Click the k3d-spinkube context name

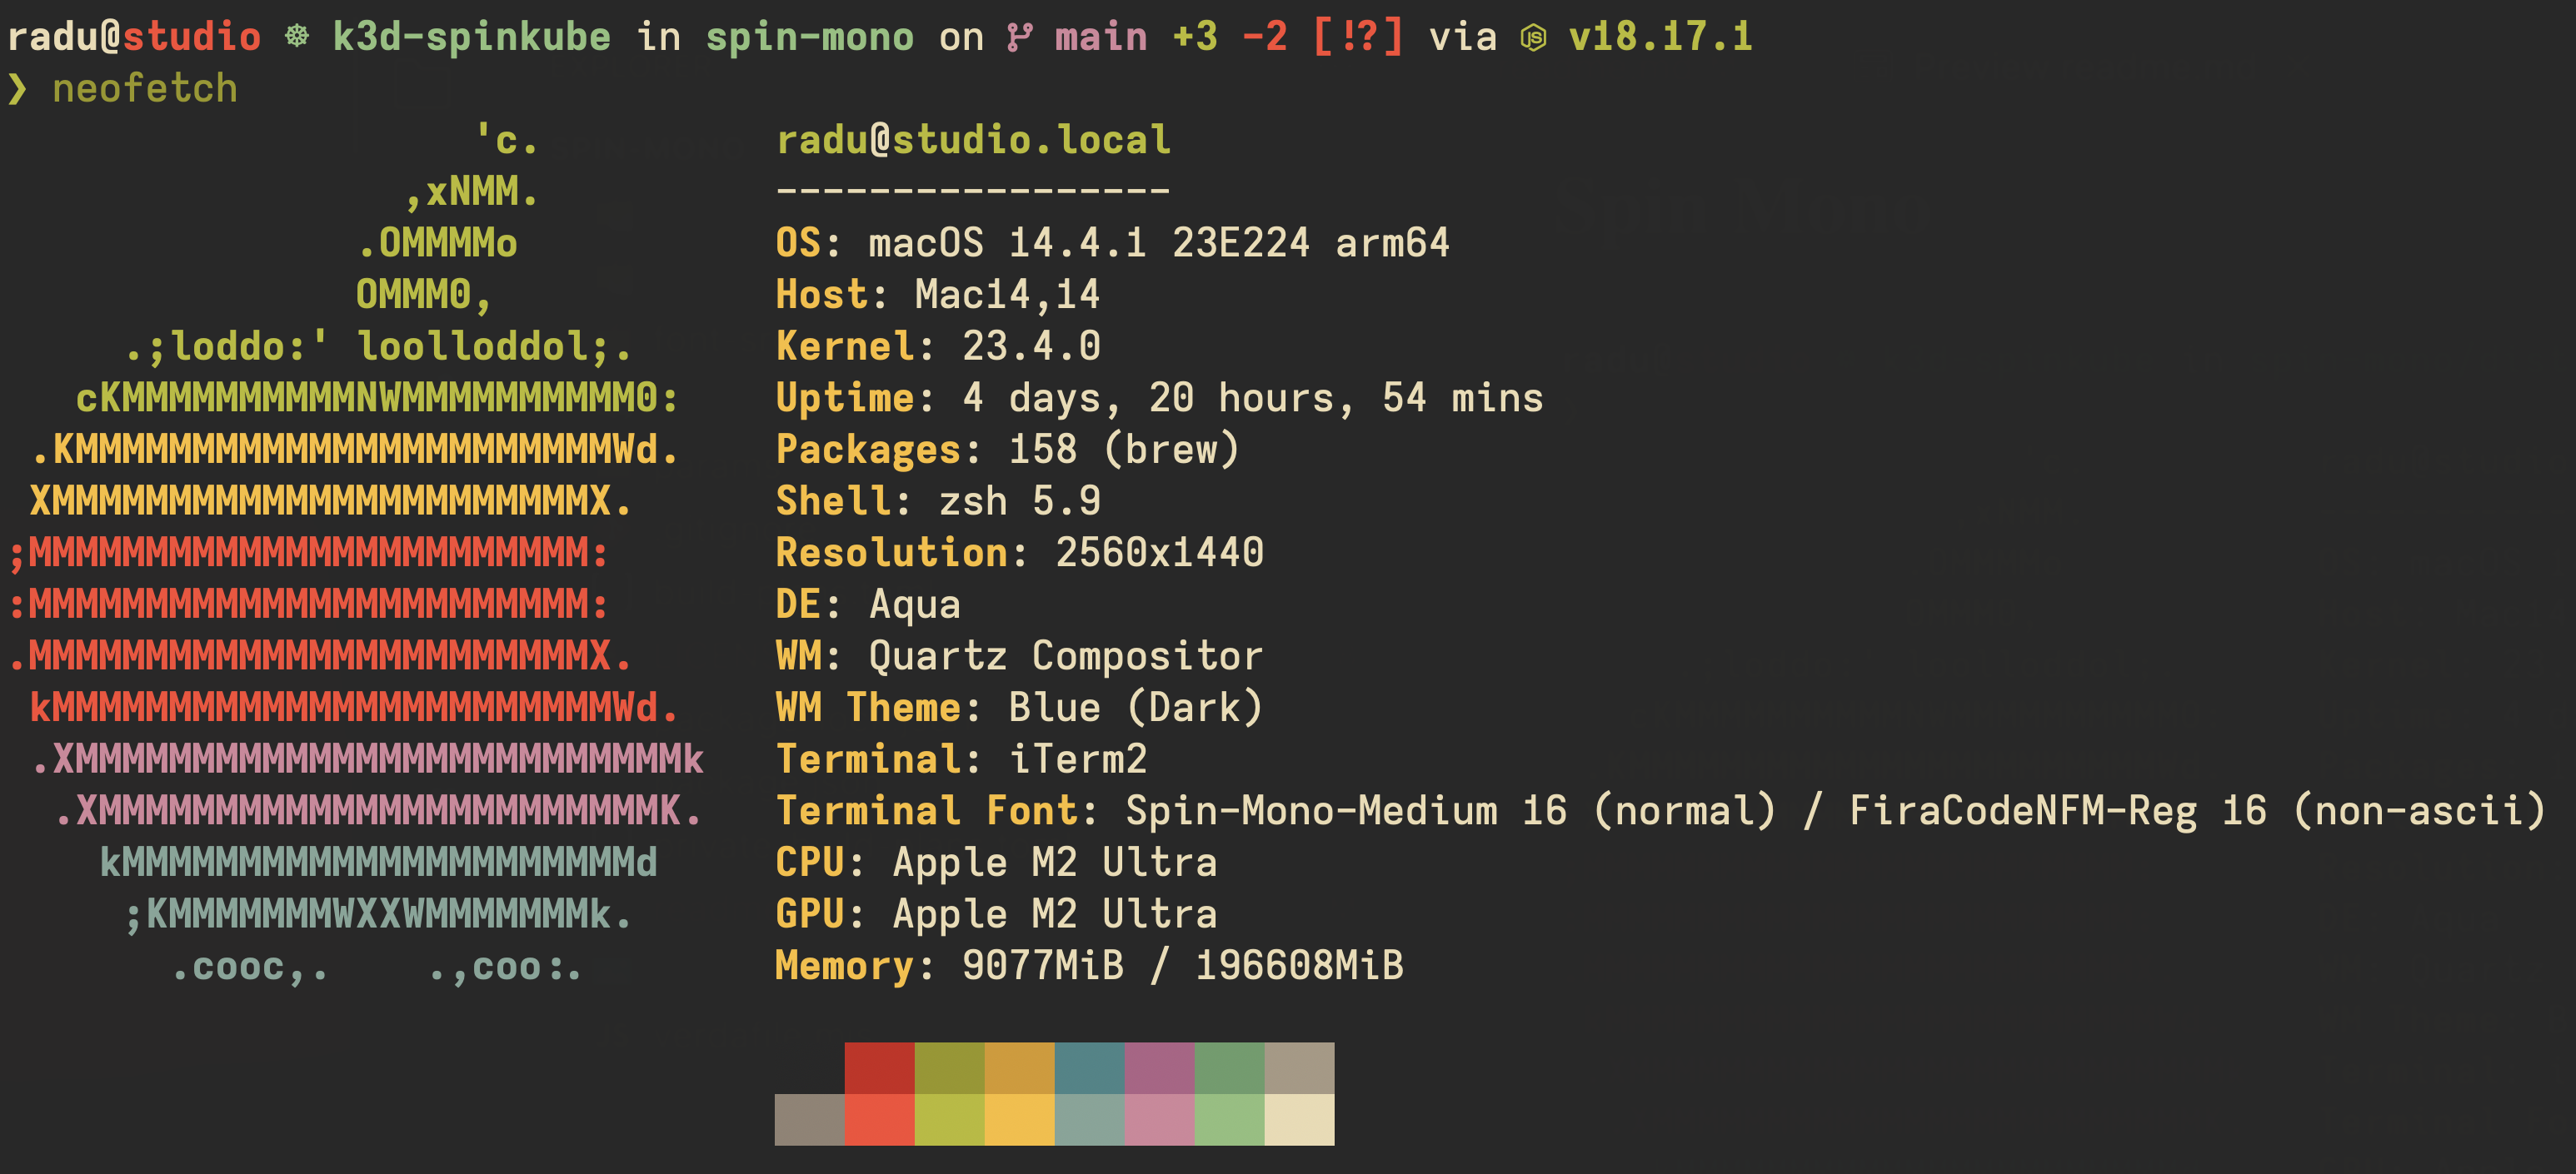coord(471,37)
